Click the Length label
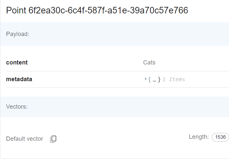229x161 pixels. coord(198,137)
